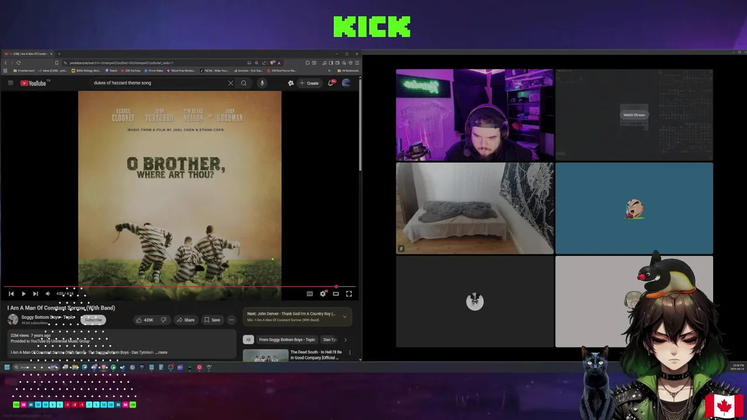
Task: Click the YouTube search magnifier button
Action: pos(244,83)
